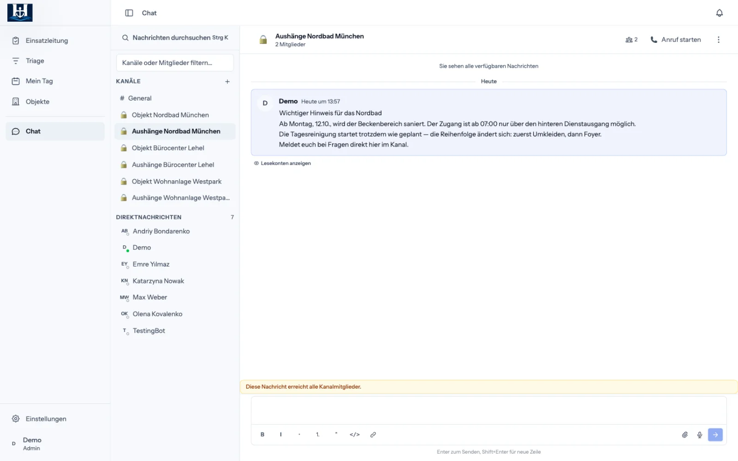Record a voice message with microphone icon
Viewport: 738px width, 461px height.
(700, 435)
